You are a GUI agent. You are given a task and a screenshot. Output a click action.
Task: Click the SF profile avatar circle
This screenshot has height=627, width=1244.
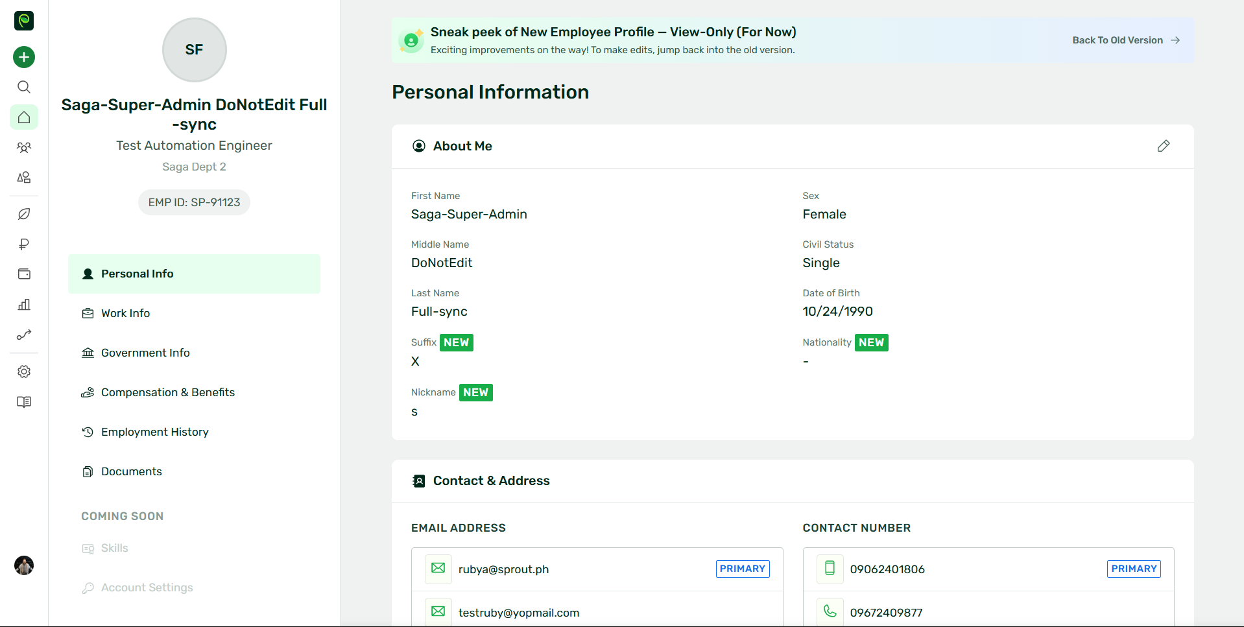(x=194, y=50)
